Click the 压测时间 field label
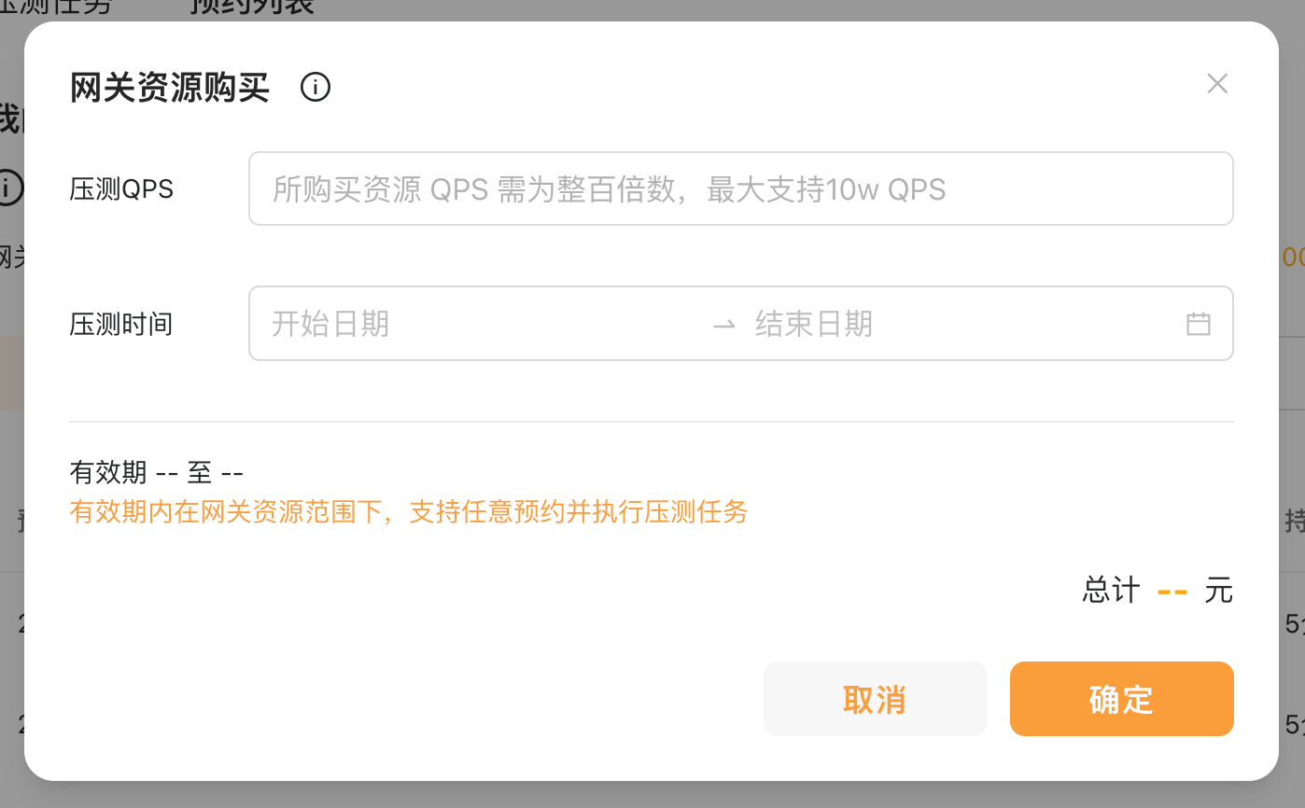Screen dimensions: 1305x808 point(121,325)
